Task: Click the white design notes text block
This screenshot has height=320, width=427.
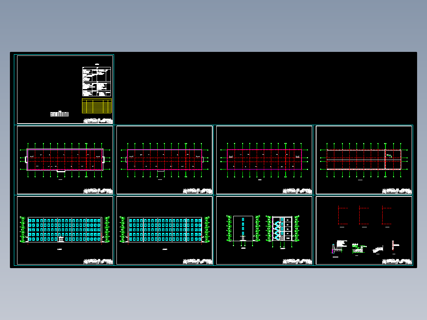Action: point(97,82)
